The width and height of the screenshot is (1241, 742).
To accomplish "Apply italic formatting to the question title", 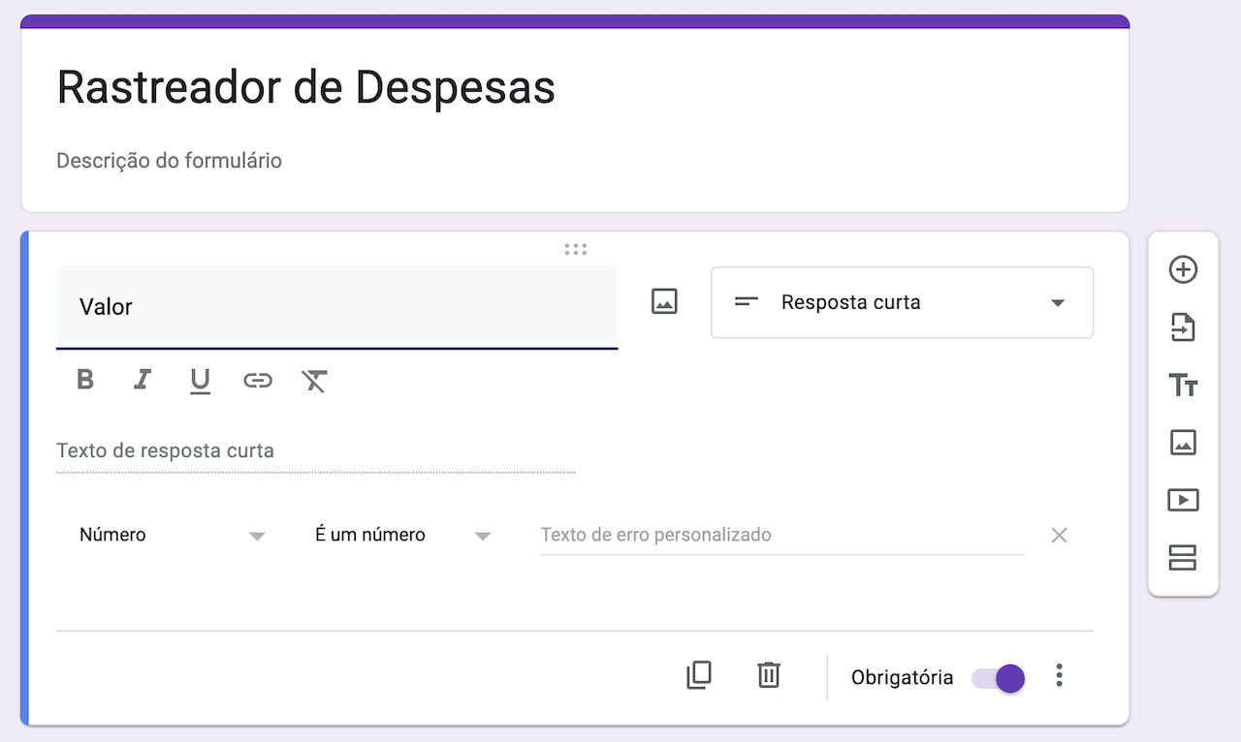I will click(x=143, y=380).
